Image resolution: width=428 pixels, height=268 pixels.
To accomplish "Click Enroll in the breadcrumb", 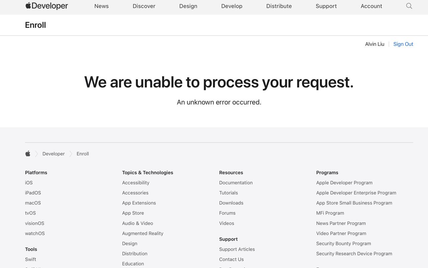I will pyautogui.click(x=83, y=154).
